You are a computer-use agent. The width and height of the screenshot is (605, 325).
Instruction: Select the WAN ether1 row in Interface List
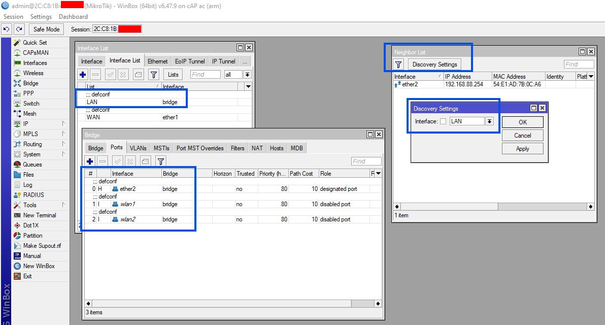[165, 117]
